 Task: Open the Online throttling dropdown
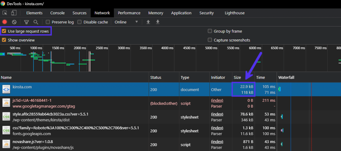pyautogui.click(x=126, y=22)
